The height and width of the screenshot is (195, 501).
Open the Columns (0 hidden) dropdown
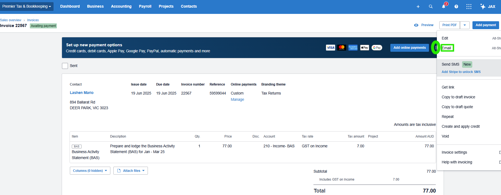(90, 171)
